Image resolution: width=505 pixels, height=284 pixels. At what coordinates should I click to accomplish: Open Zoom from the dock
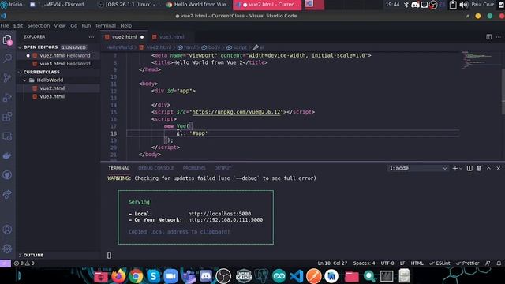[170, 276]
